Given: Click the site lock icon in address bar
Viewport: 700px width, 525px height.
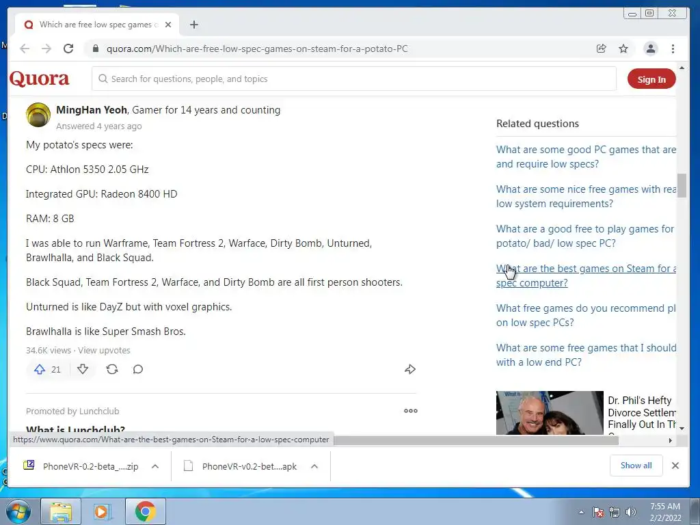Looking at the screenshot, I should pyautogui.click(x=96, y=49).
